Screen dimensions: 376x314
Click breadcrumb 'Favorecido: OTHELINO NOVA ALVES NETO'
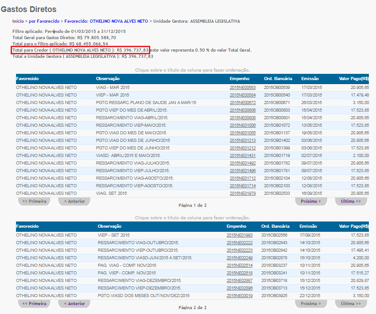106,21
